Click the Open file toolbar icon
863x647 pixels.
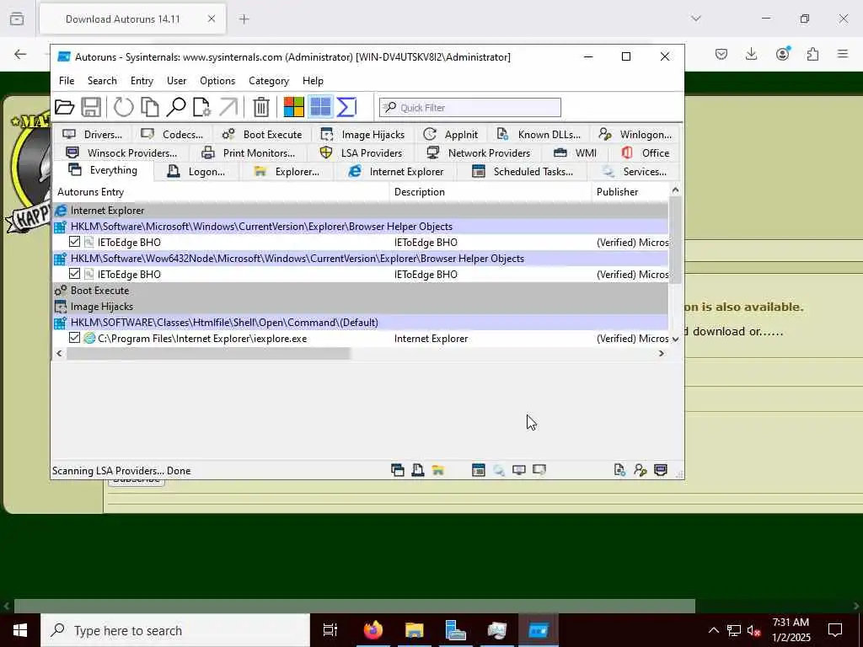click(x=64, y=107)
